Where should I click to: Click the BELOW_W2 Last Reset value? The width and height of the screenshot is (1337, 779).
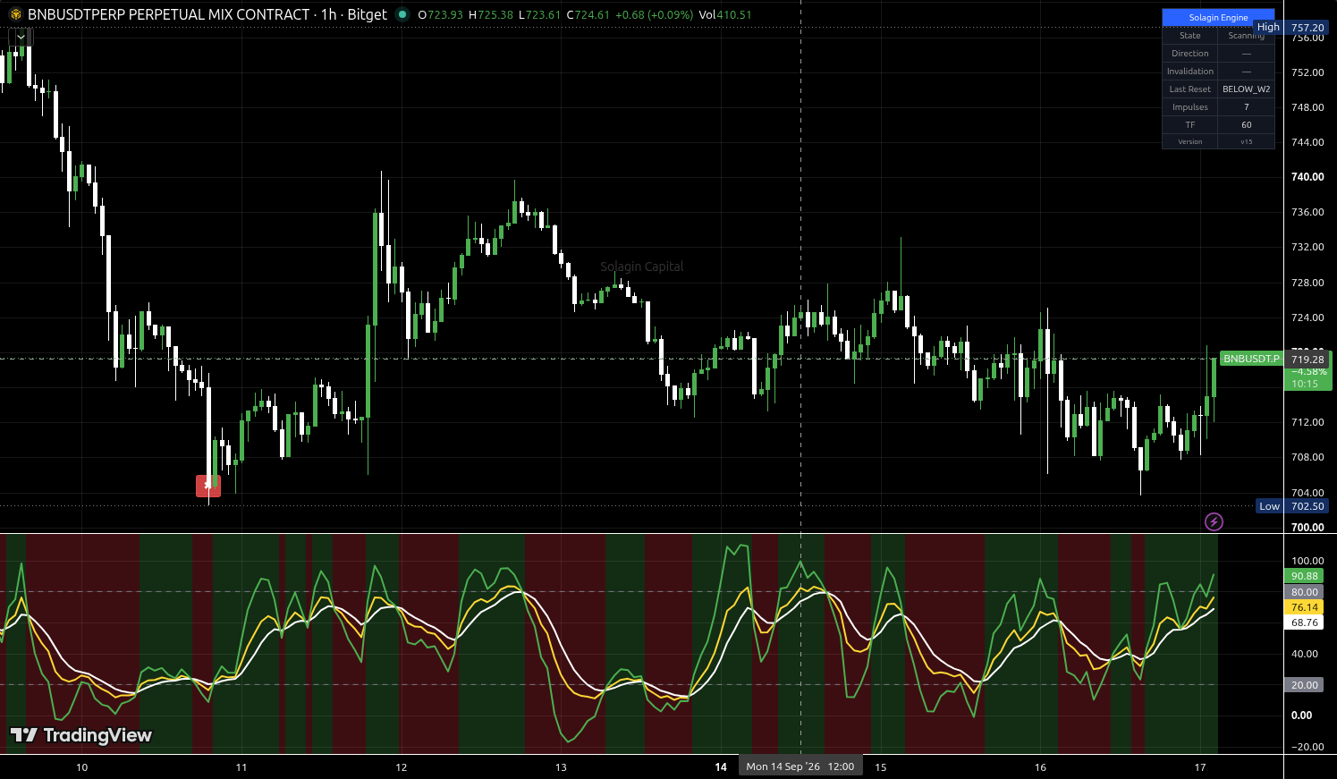coord(1246,89)
